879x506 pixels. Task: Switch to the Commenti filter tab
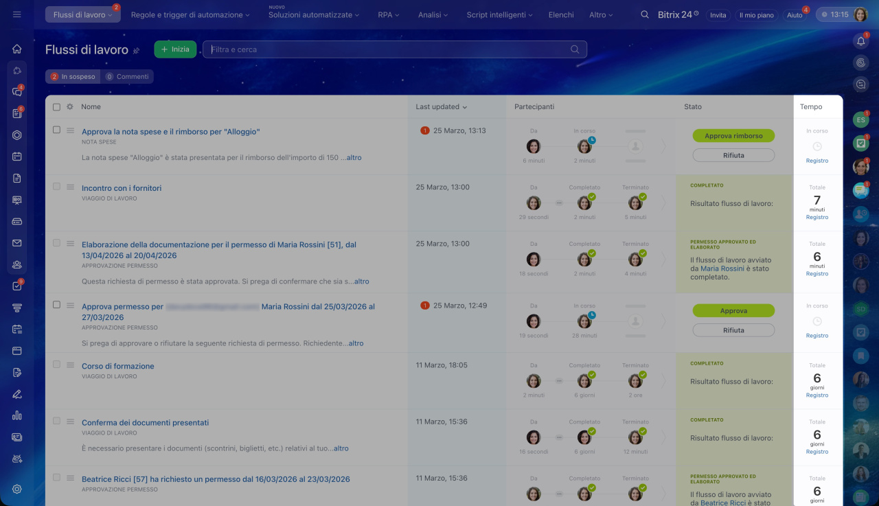[127, 77]
